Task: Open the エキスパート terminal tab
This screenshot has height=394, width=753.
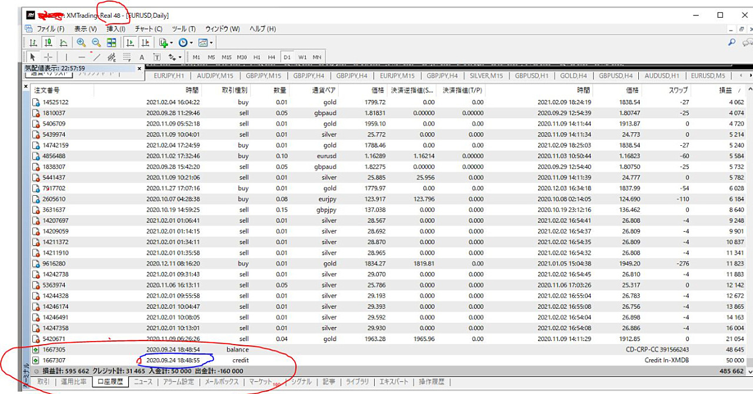Action: click(394, 382)
